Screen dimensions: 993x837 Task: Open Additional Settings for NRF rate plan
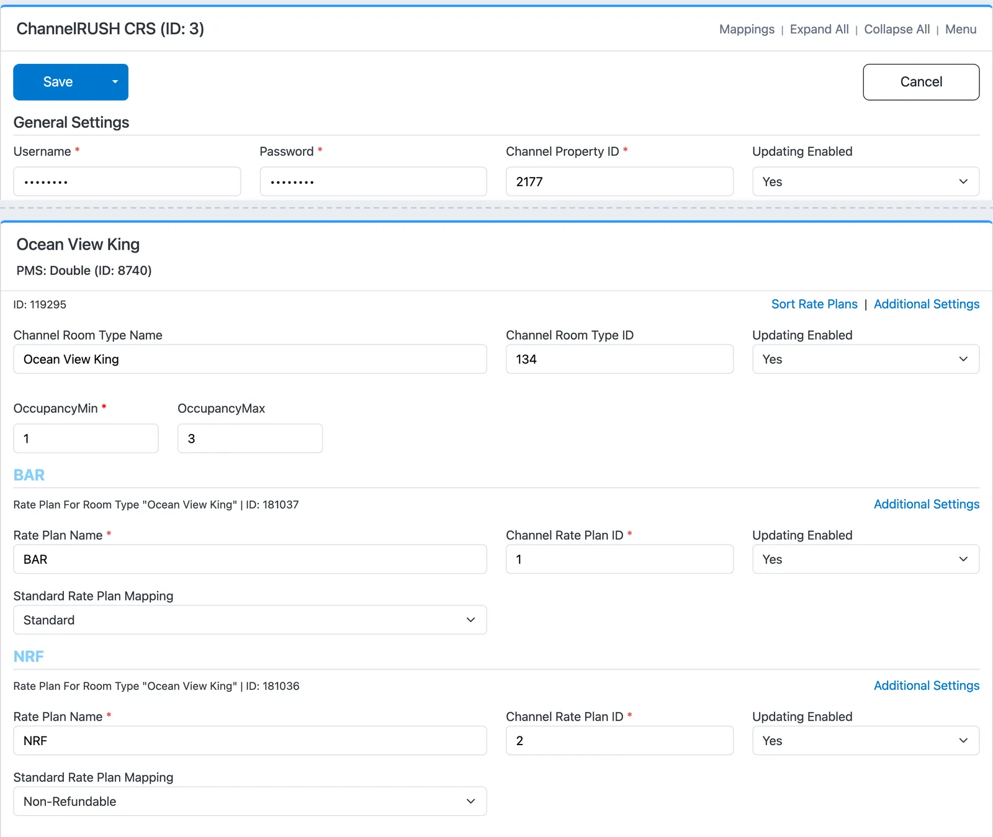[927, 685]
